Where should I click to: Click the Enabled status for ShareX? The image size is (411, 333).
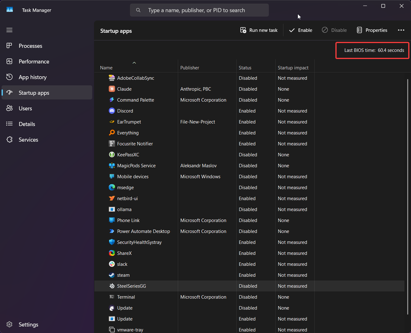point(247,253)
